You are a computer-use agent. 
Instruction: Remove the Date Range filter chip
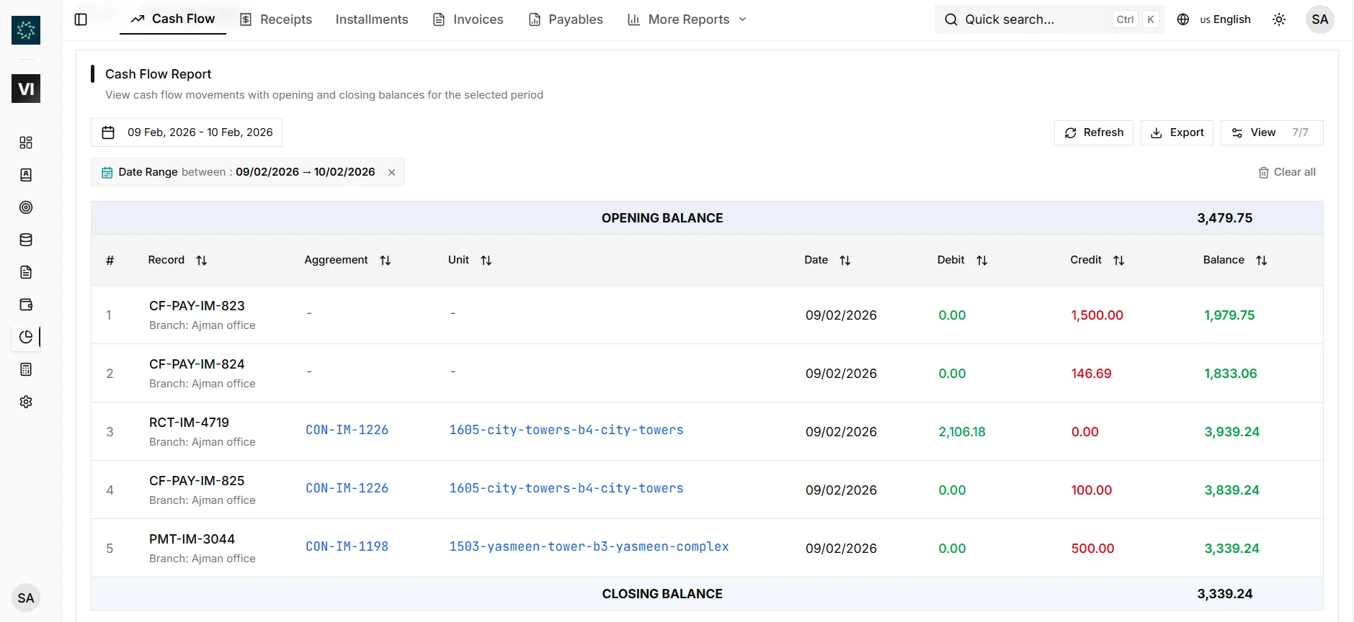(391, 172)
